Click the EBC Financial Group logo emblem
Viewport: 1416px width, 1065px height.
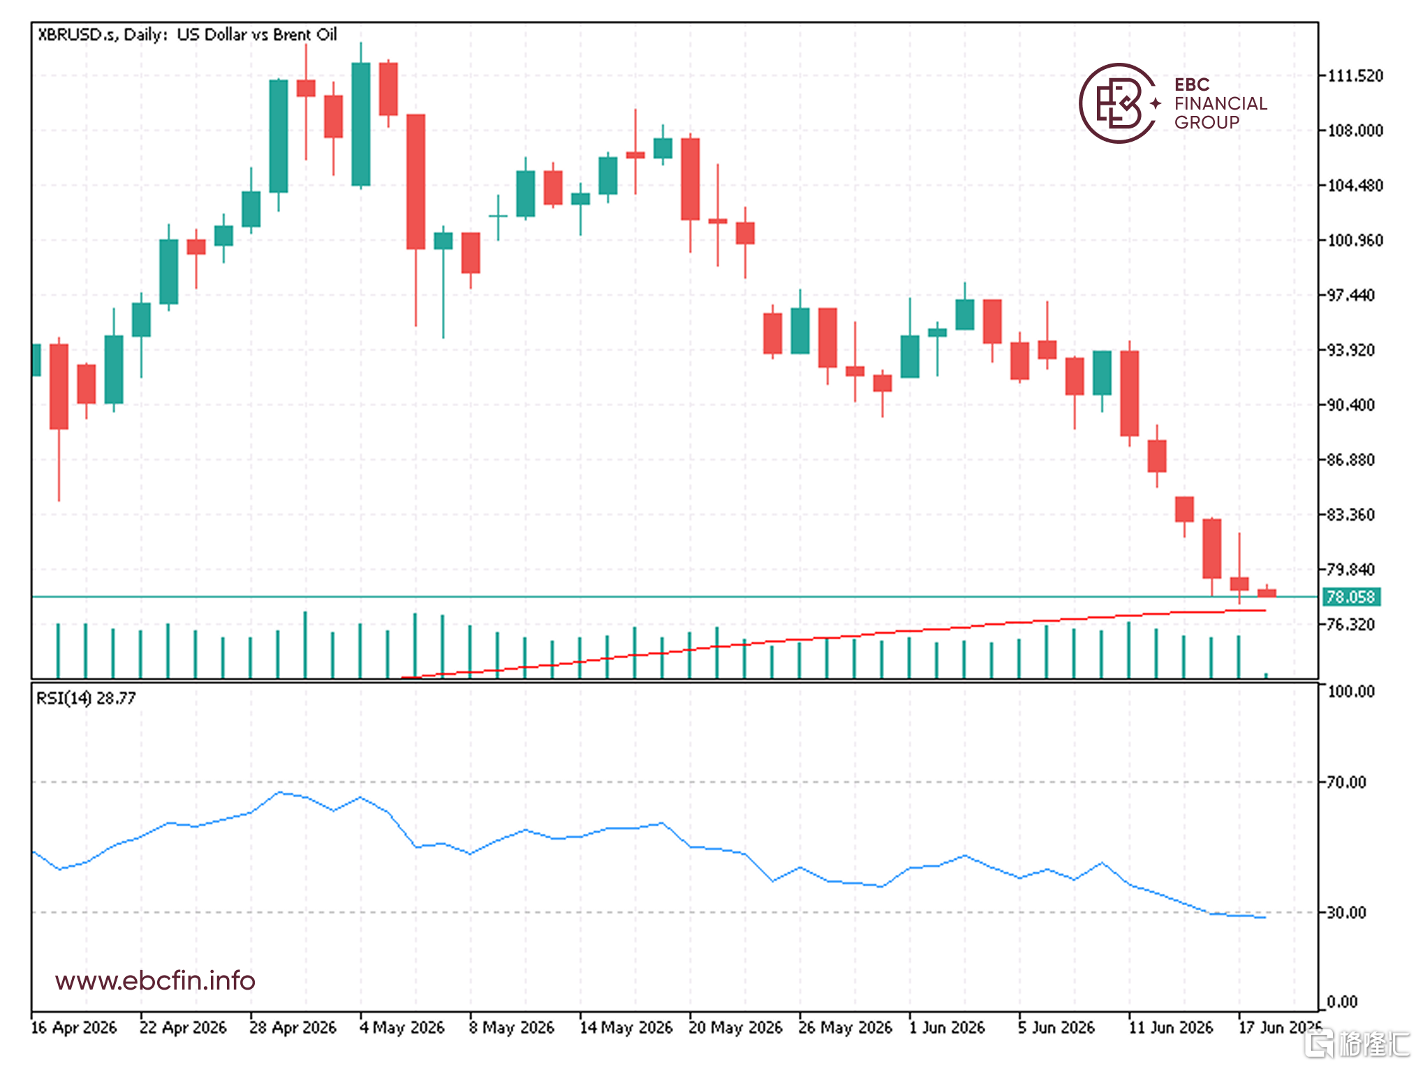point(1117,103)
